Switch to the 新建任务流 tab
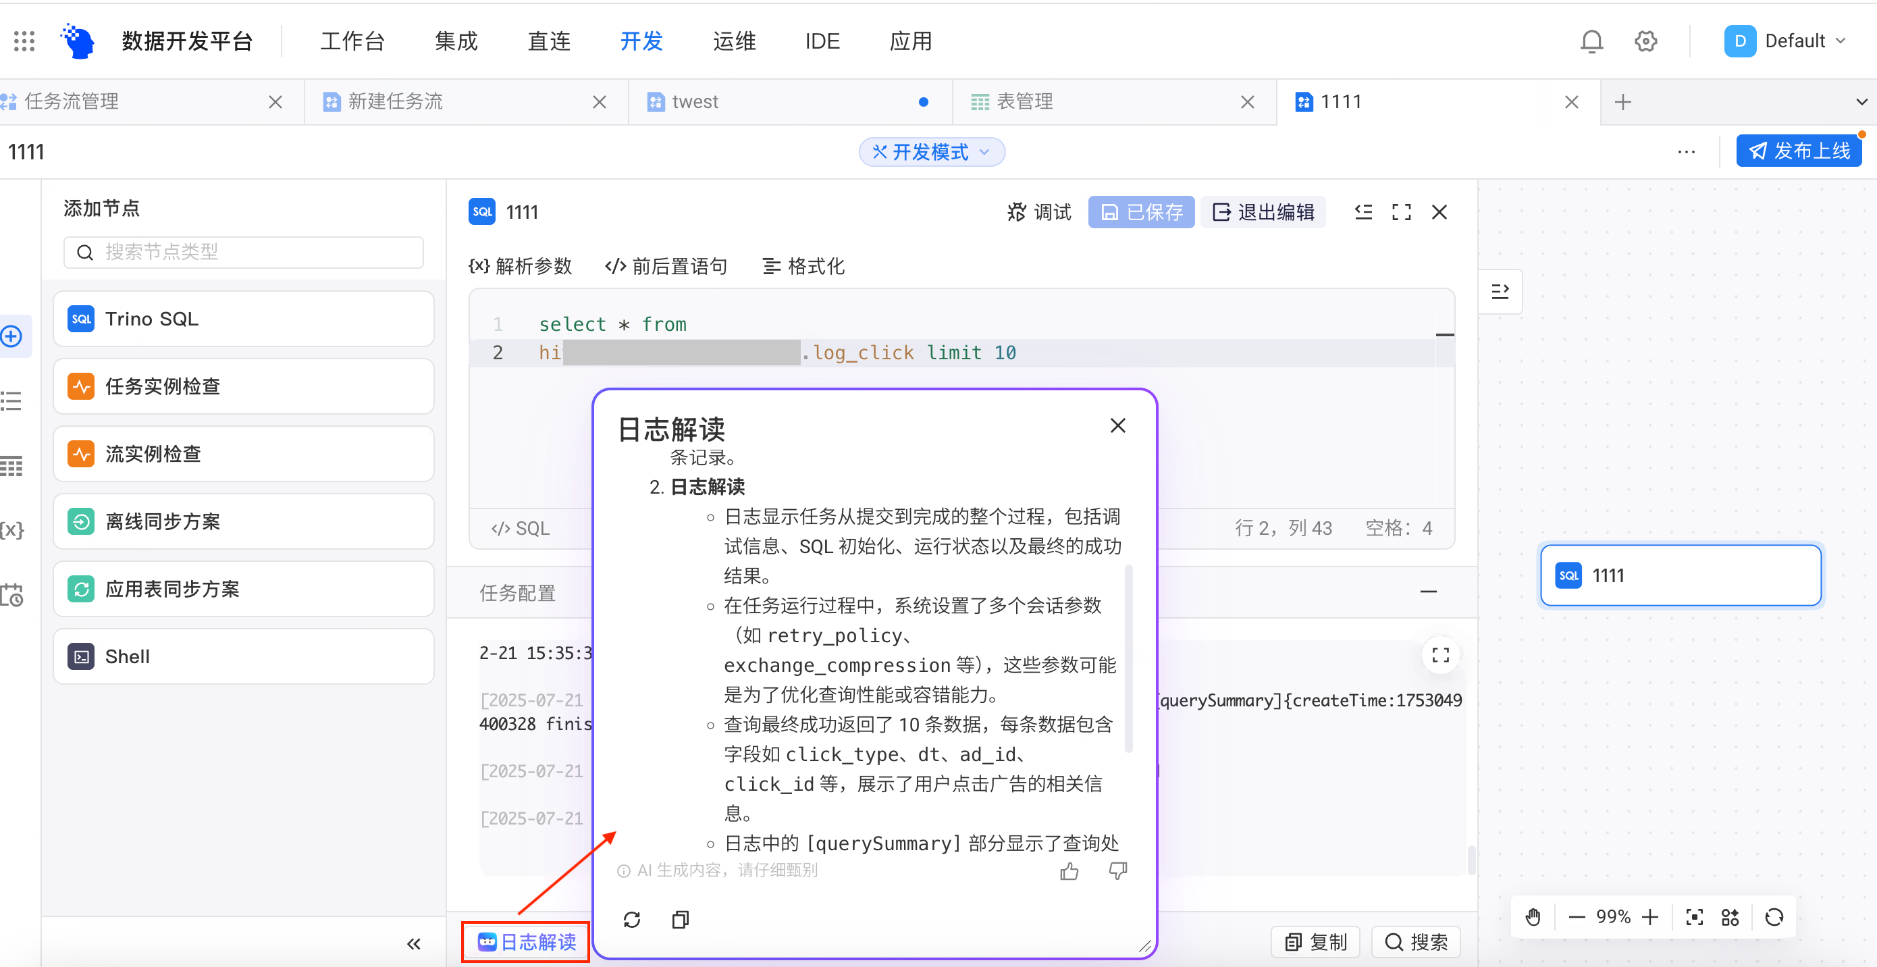Image resolution: width=1877 pixels, height=967 pixels. click(x=395, y=101)
